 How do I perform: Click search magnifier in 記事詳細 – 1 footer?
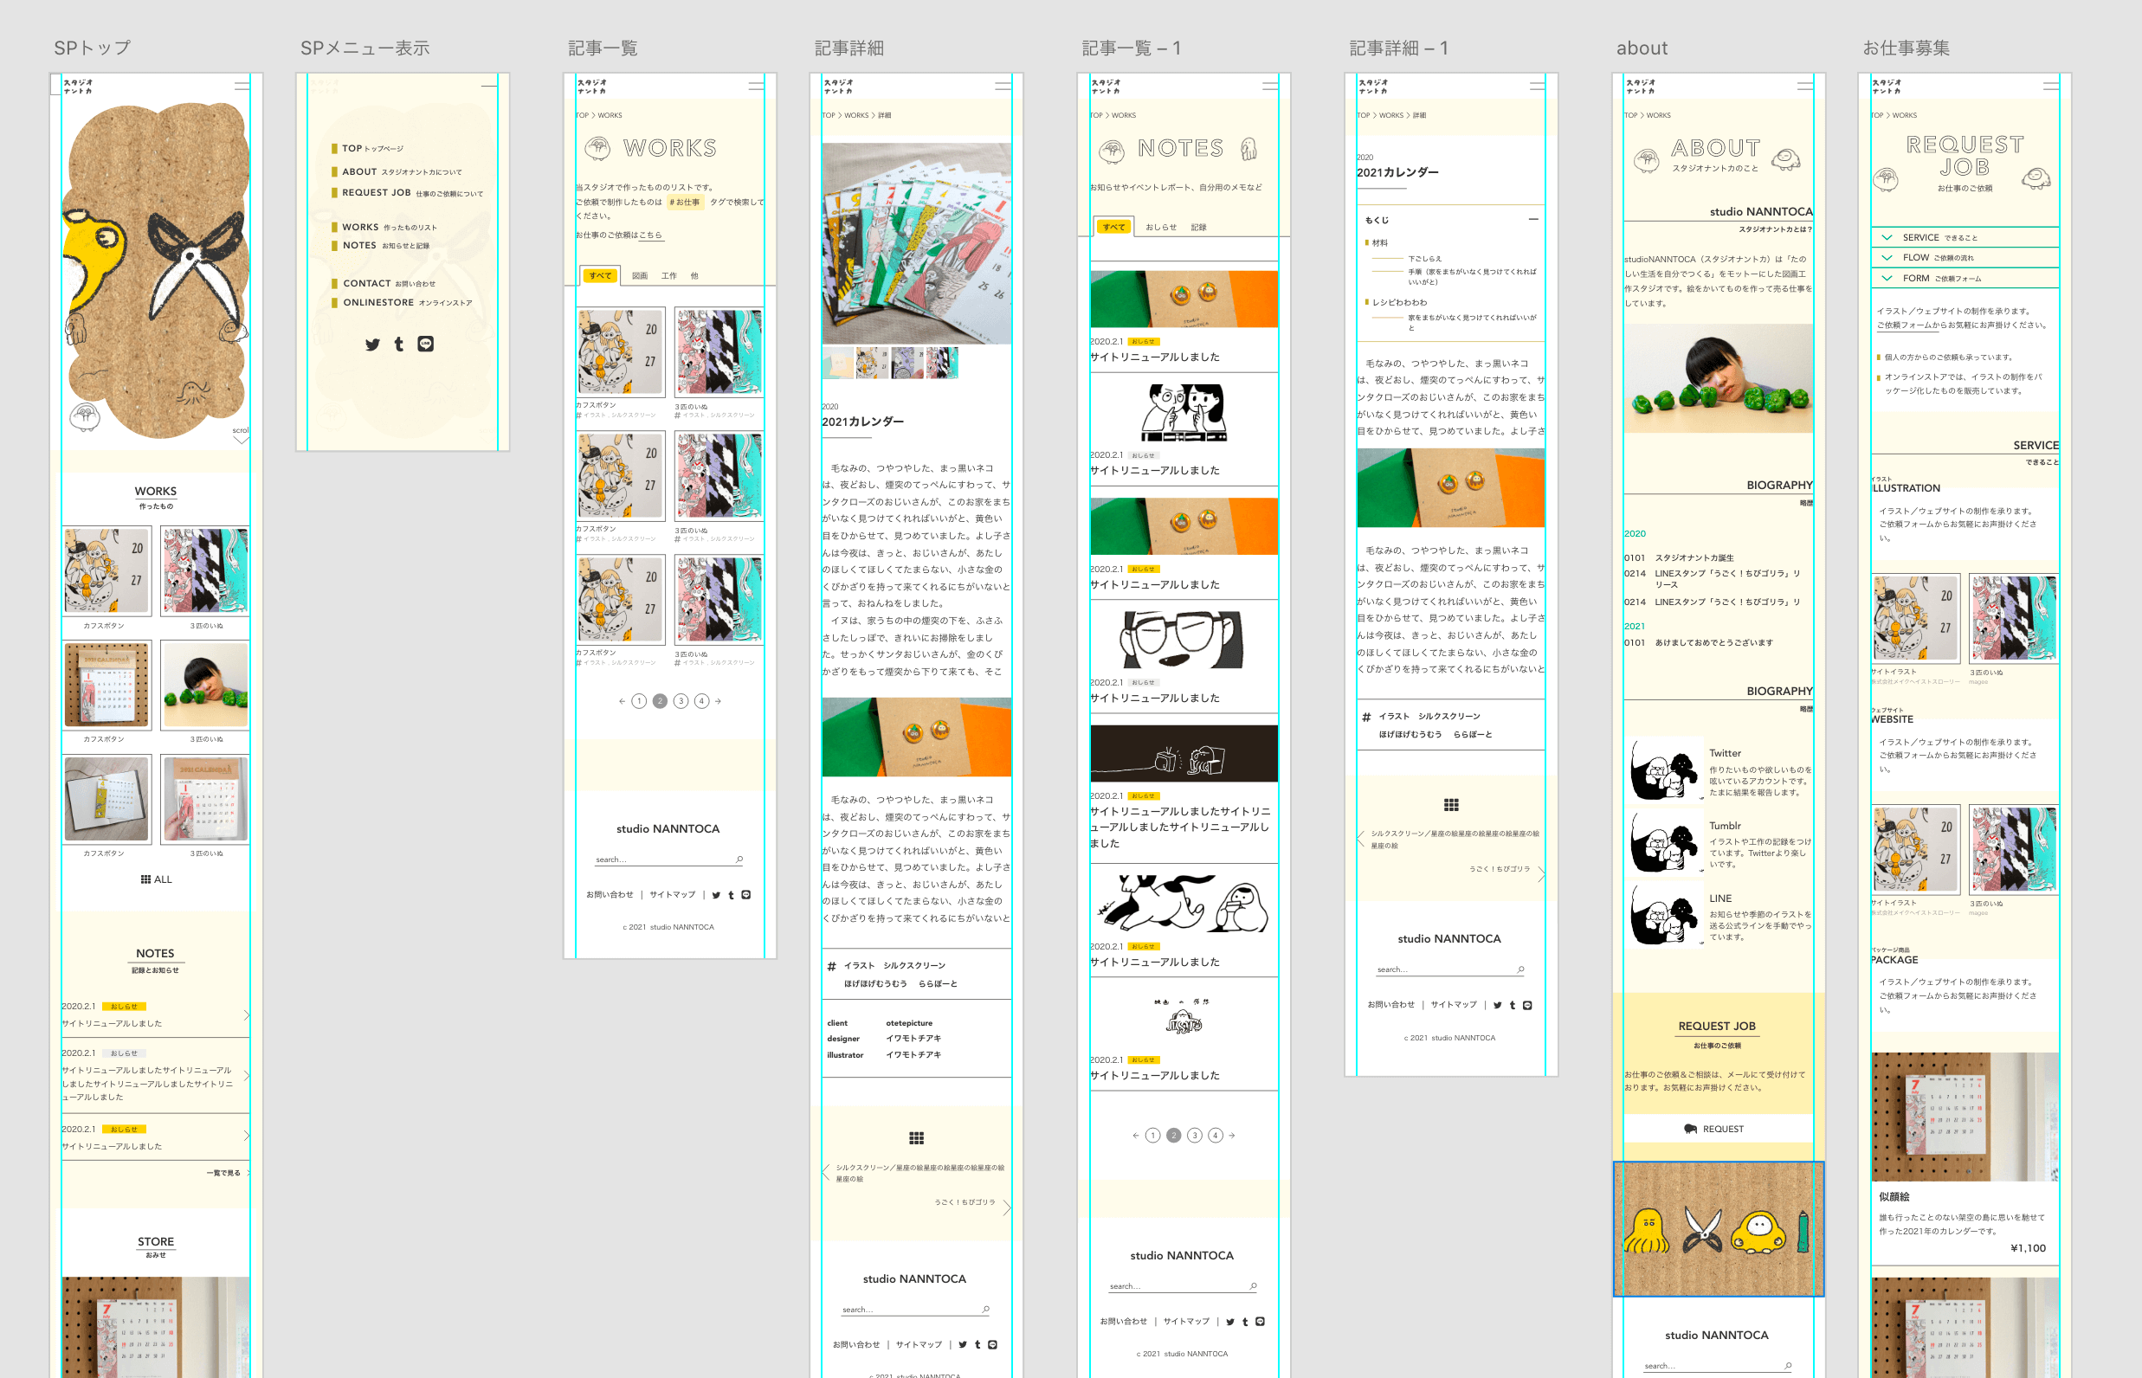tap(1521, 969)
